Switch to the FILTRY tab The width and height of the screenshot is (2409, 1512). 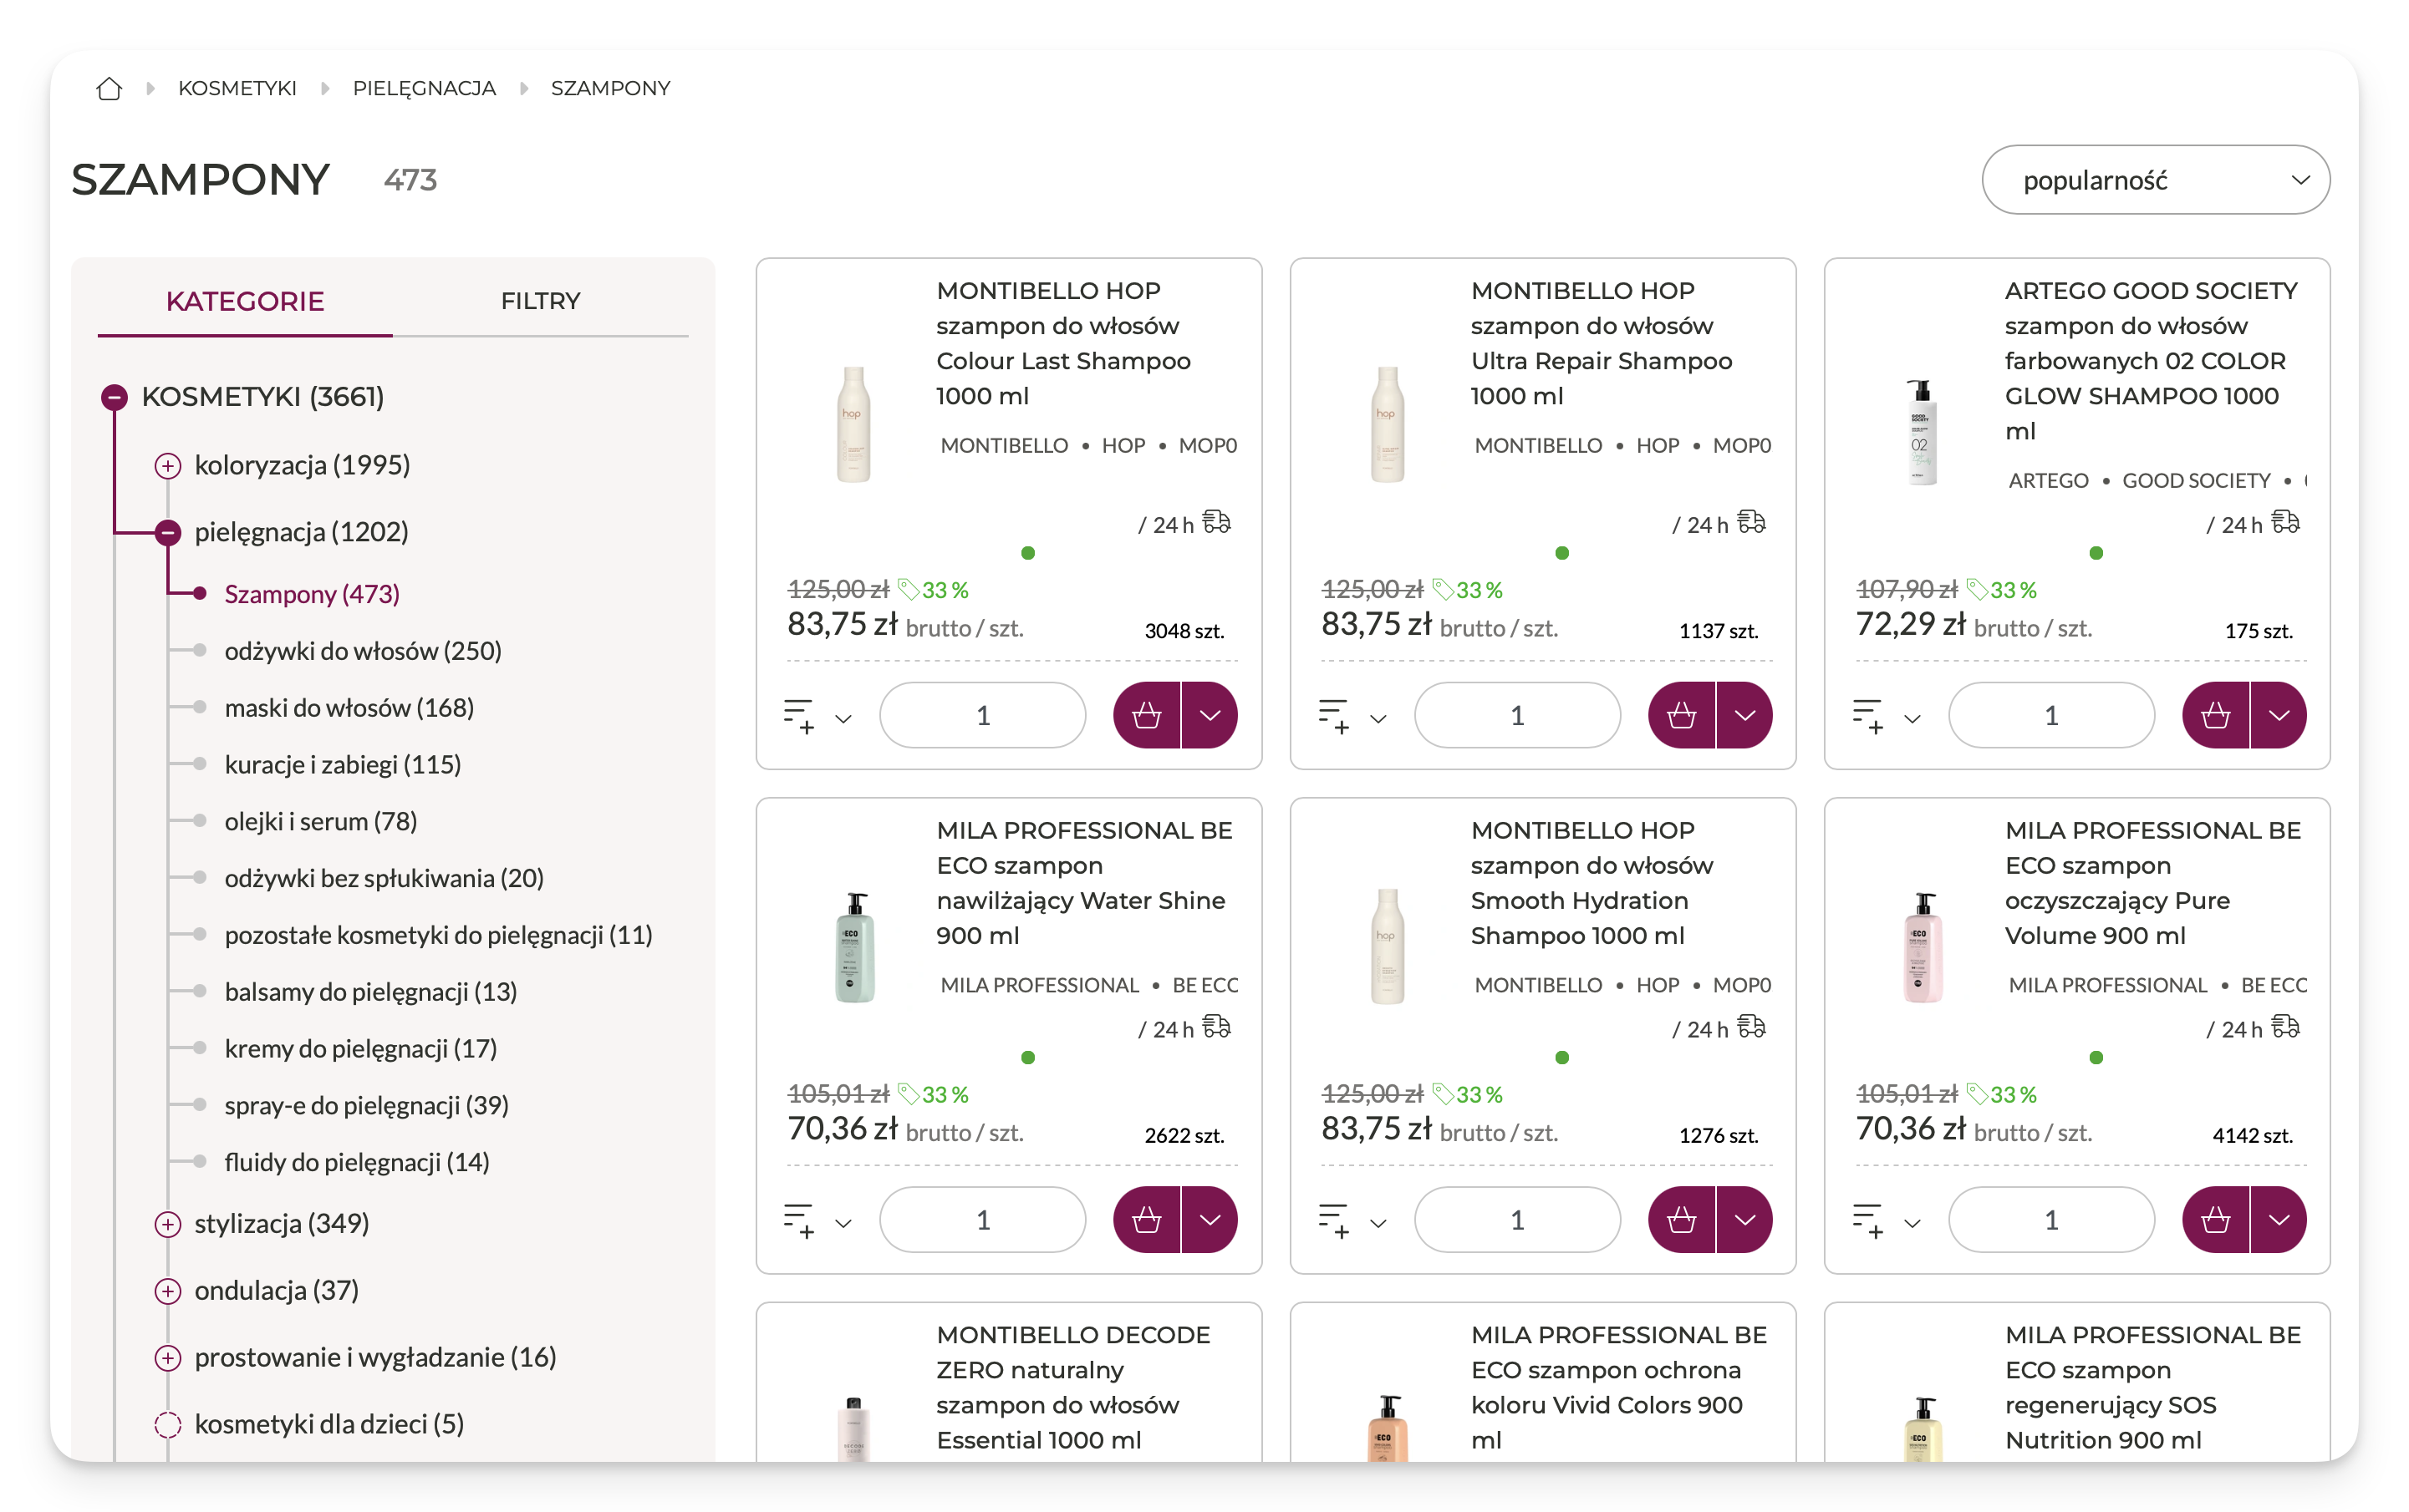coord(540,301)
